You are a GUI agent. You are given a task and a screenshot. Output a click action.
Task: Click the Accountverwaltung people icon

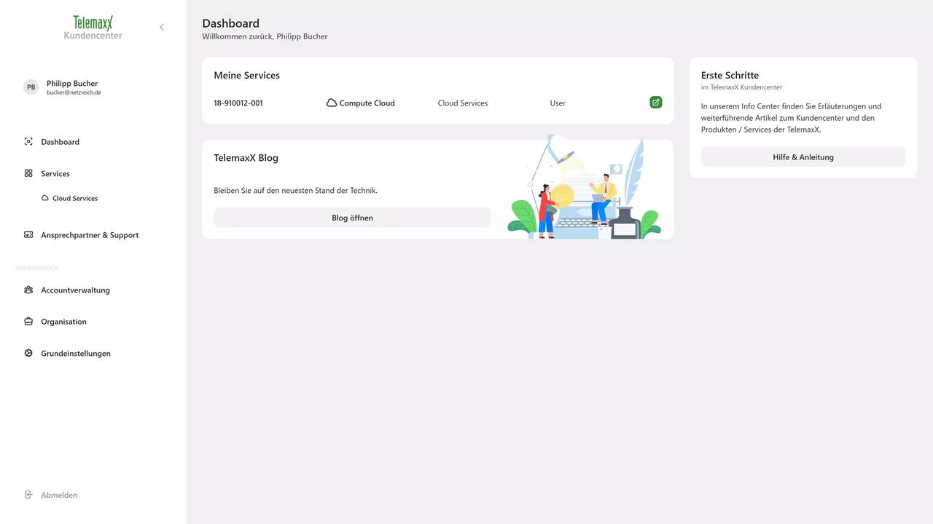coord(28,290)
